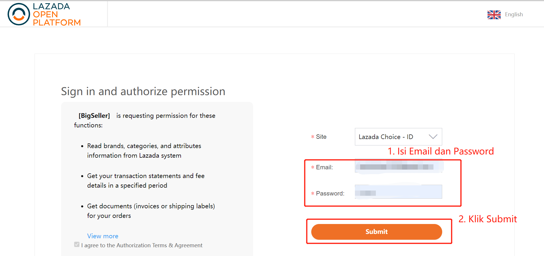
Task: Click the UK flag language icon
Action: click(x=494, y=15)
